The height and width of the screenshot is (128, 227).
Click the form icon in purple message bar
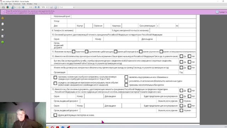click(3, 12)
